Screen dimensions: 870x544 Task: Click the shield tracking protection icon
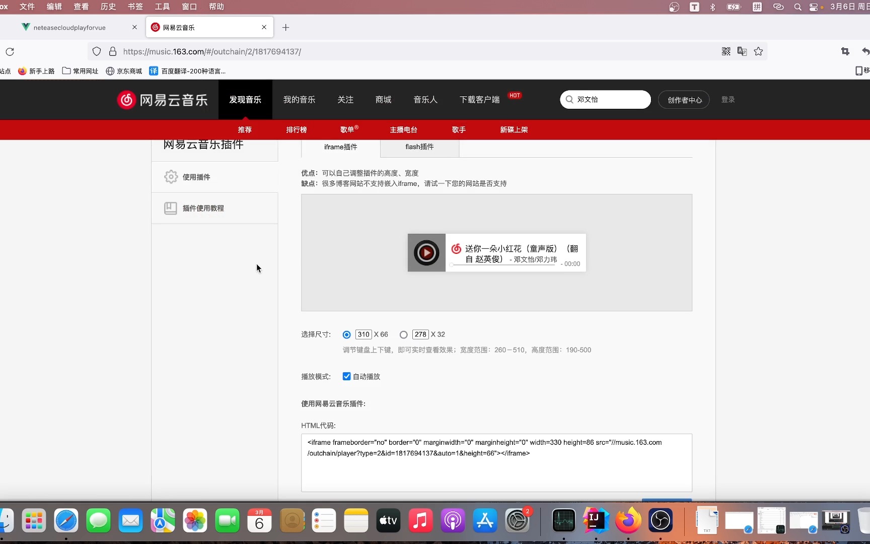[x=97, y=51]
